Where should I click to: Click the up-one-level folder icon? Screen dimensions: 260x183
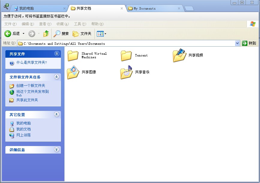tap(46, 34)
